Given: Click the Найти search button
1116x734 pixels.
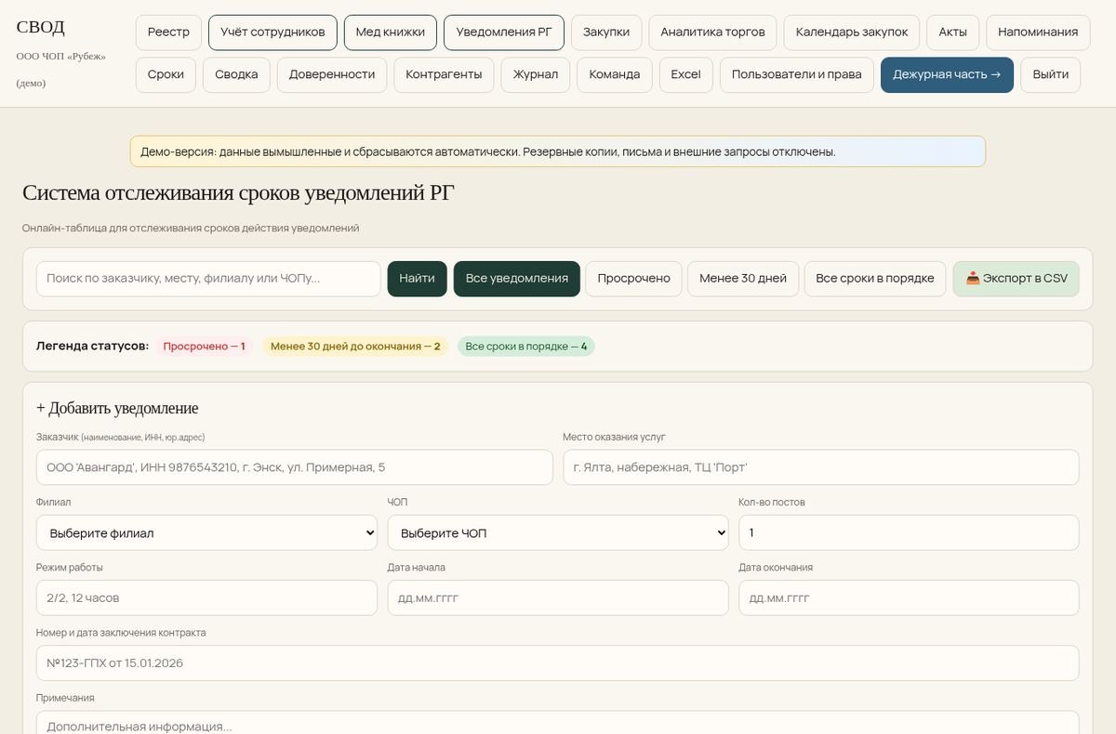Looking at the screenshot, I should (x=417, y=279).
